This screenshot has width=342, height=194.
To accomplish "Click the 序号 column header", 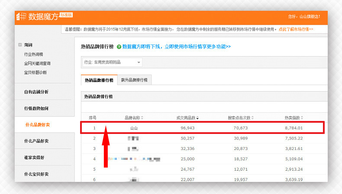I will 93,118.
